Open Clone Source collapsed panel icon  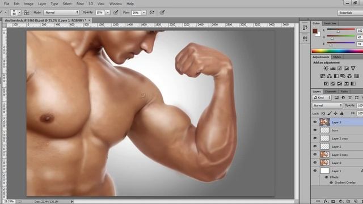[x=305, y=39]
